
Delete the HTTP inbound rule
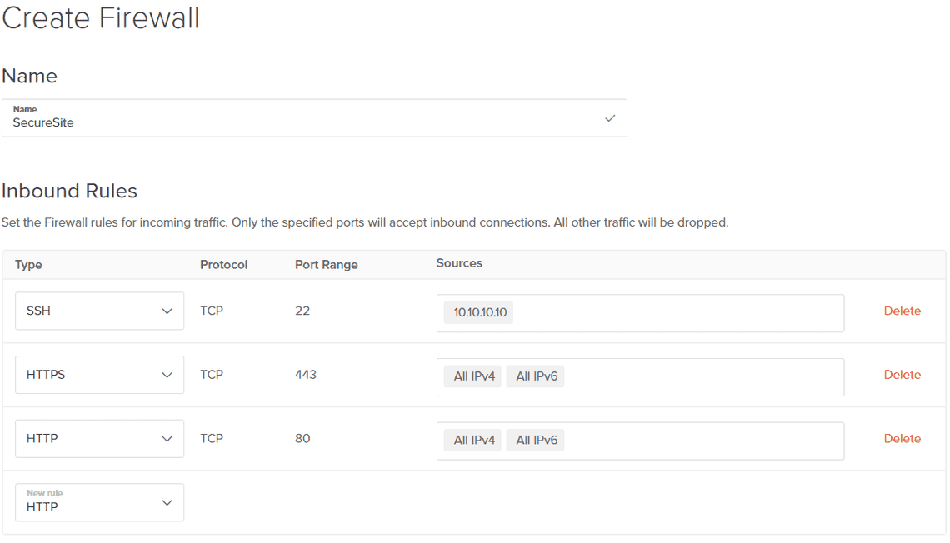[902, 438]
